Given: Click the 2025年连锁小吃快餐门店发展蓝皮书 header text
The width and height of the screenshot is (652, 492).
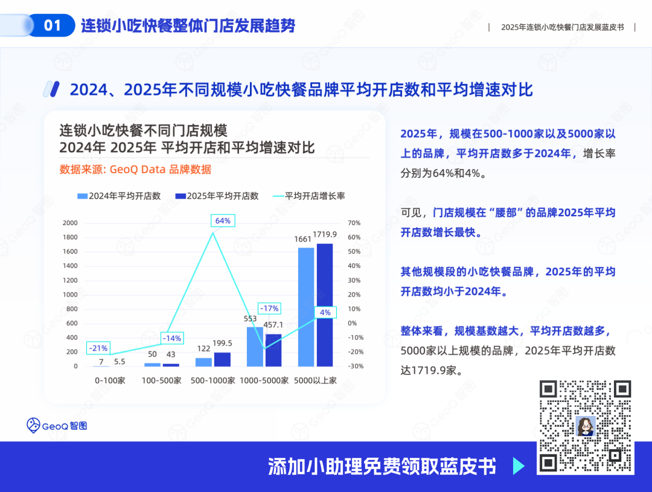Looking at the screenshot, I should coord(562,27).
